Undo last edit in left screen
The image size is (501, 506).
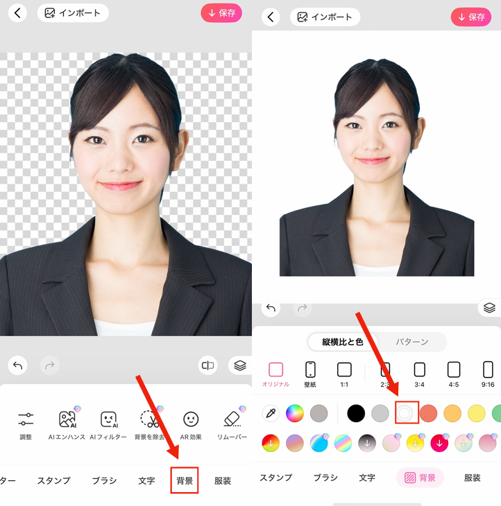(x=18, y=365)
